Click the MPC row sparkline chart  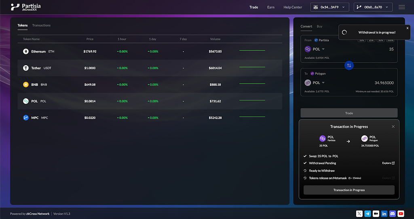(252, 117)
